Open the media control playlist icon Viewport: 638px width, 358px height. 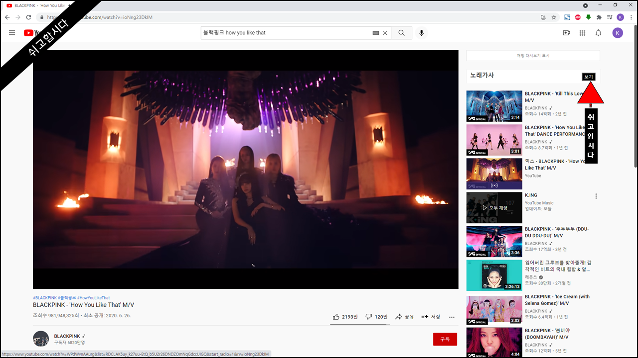pos(610,17)
